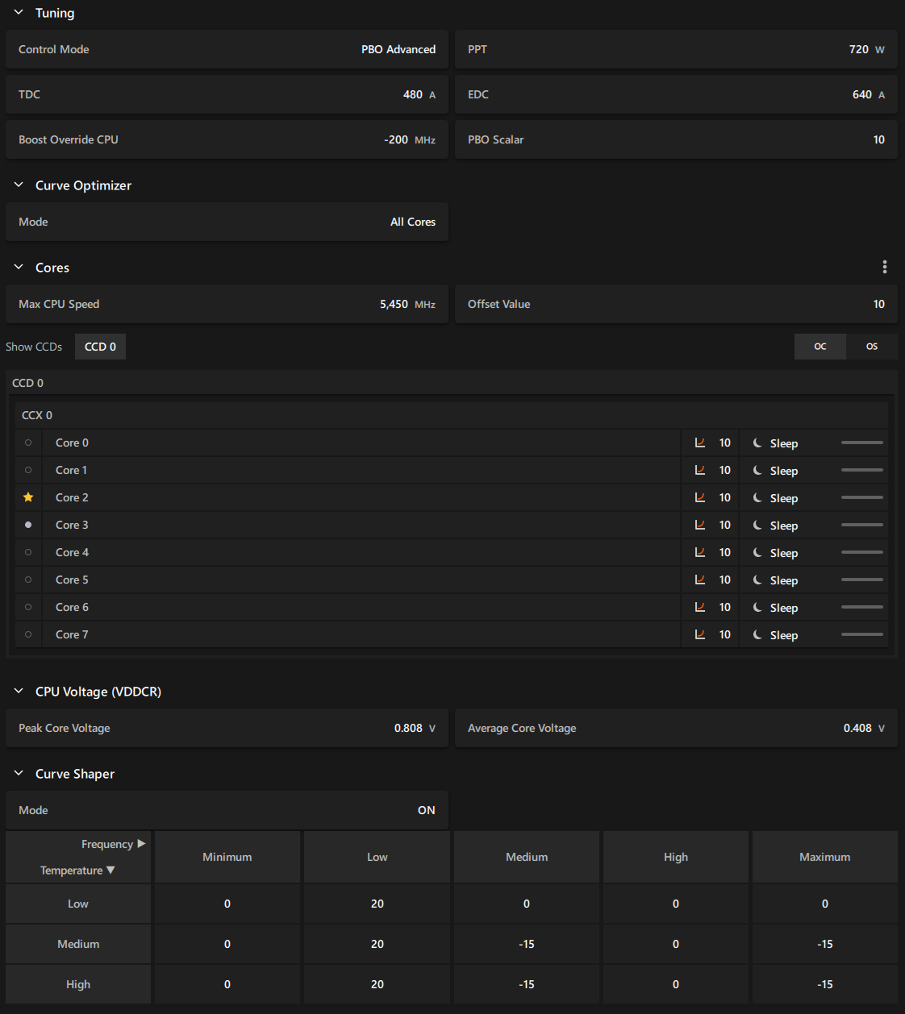
Task: Open the Control Mode PBO Advanced dropdown
Action: 227,49
